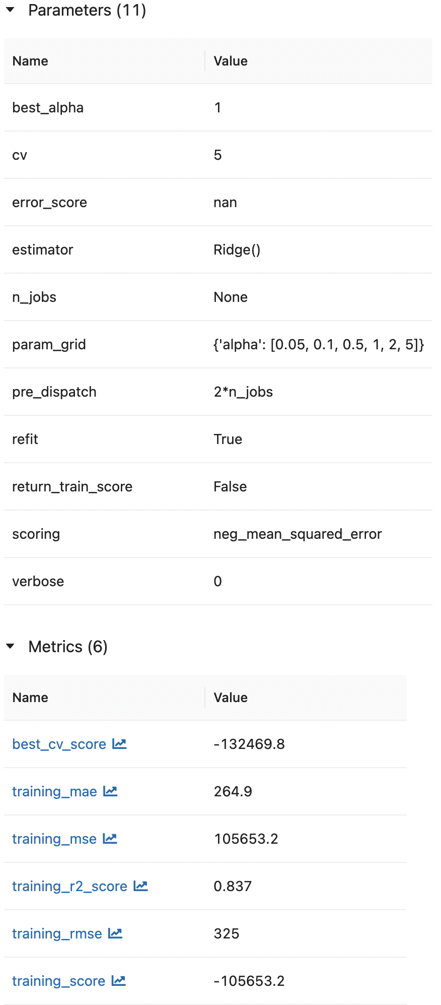The image size is (441, 1005).
Task: Click the Metrics table Value column header
Action: pos(231,698)
